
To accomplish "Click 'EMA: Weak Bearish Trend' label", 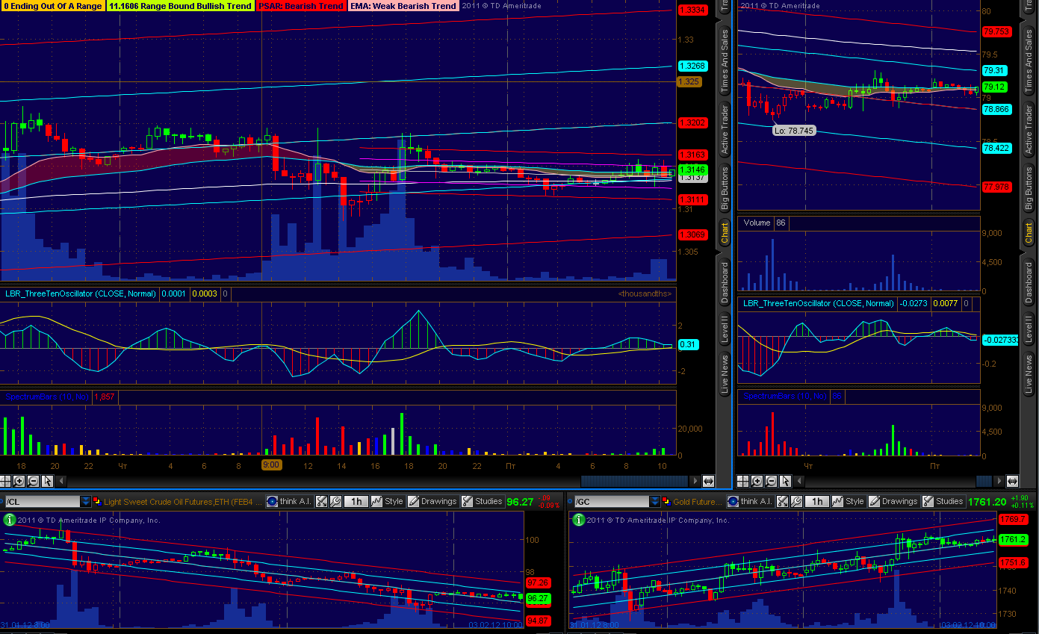I will tap(403, 5).
